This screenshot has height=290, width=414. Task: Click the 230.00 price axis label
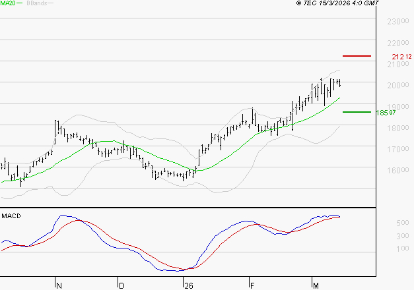point(398,21)
